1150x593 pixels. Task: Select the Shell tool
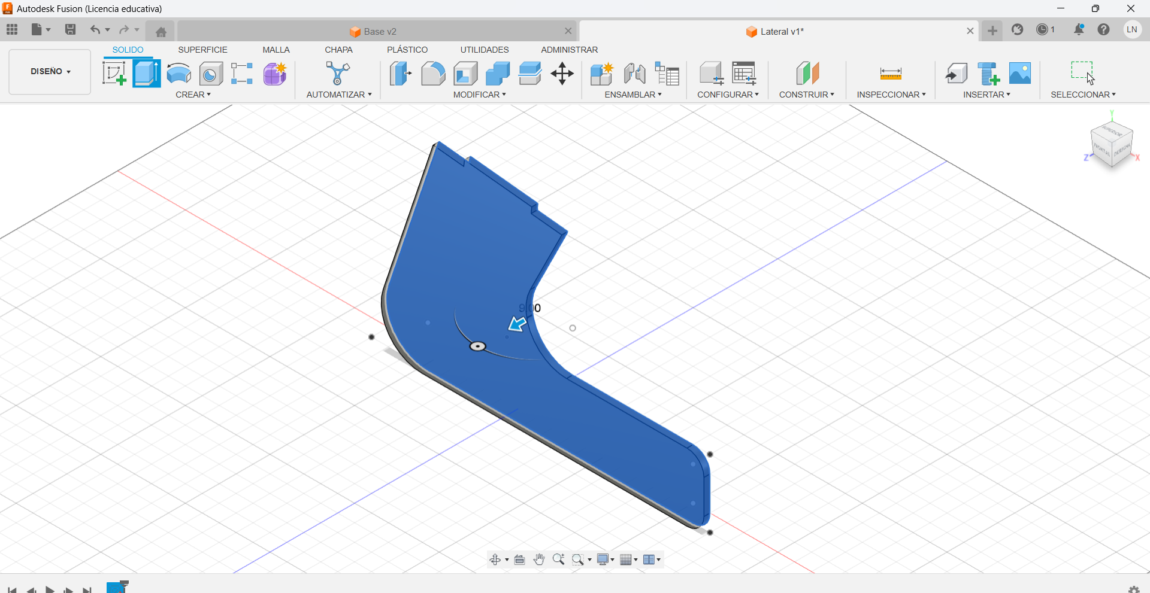tap(465, 74)
